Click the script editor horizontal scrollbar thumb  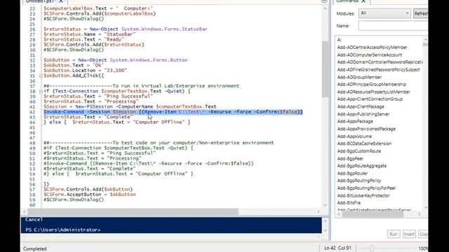(133, 211)
